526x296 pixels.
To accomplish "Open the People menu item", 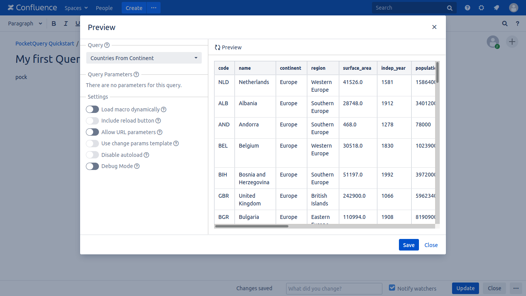I will coord(104,8).
